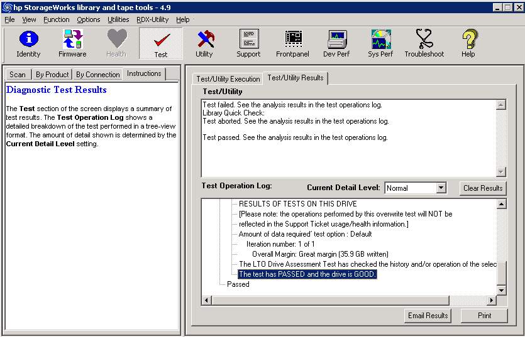The image size is (525, 337).
Task: Open the View menu
Action: (29, 19)
